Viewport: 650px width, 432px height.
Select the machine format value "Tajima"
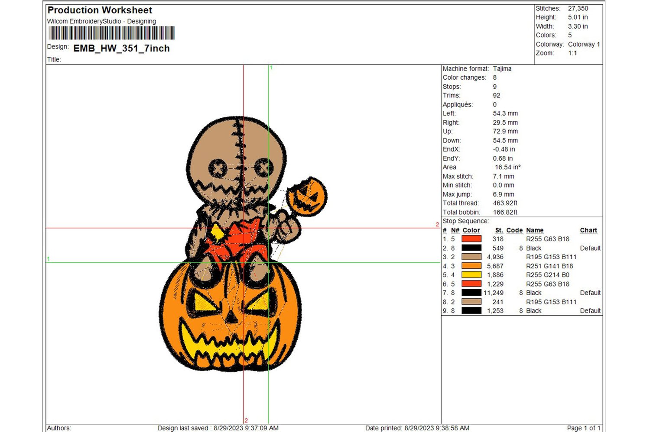click(x=502, y=69)
